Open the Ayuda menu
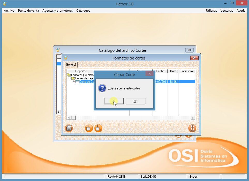Screen dimensions: 249x181 click(x=241, y=11)
